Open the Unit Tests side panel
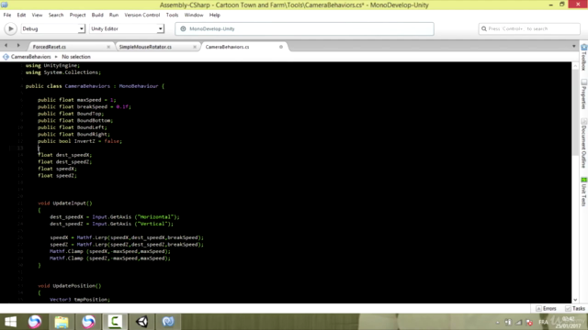The image size is (588, 330). click(x=584, y=192)
